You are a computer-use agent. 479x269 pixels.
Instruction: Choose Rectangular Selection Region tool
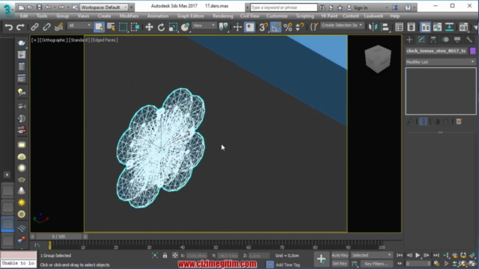123,27
